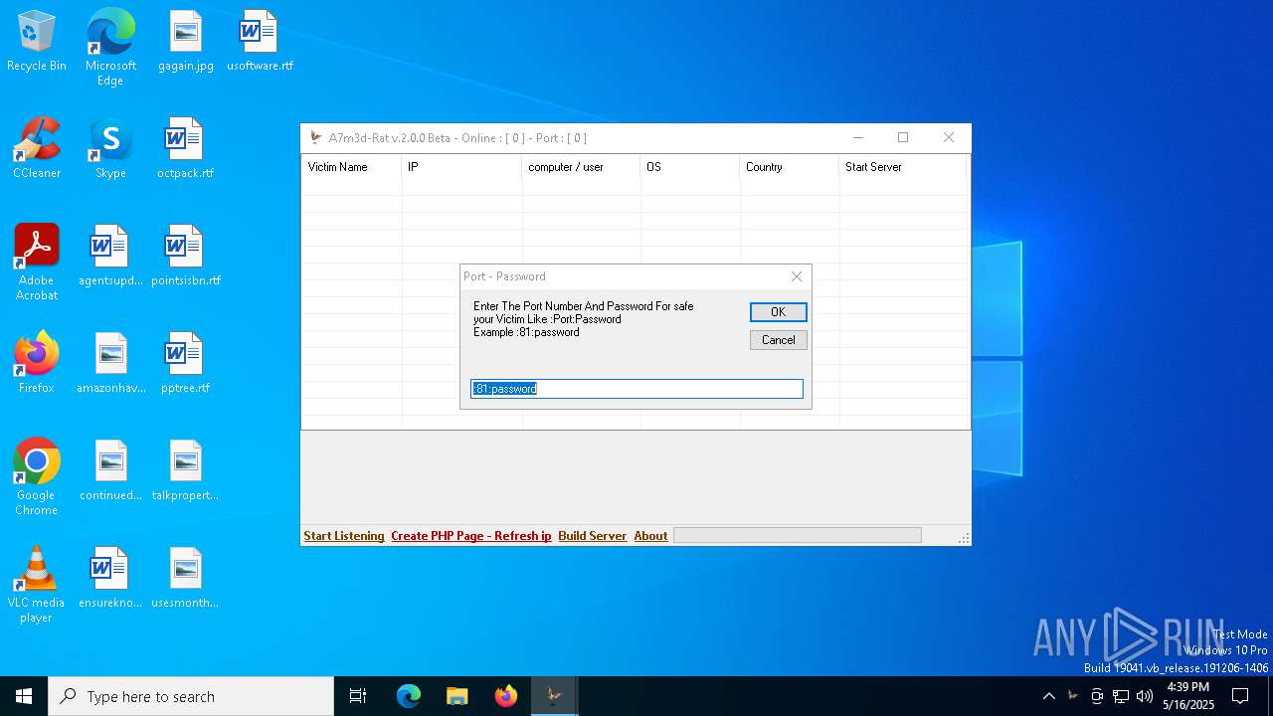This screenshot has width=1273, height=716.
Task: Click the taskbar clock showing 4:39 PM
Action: pyautogui.click(x=1188, y=696)
